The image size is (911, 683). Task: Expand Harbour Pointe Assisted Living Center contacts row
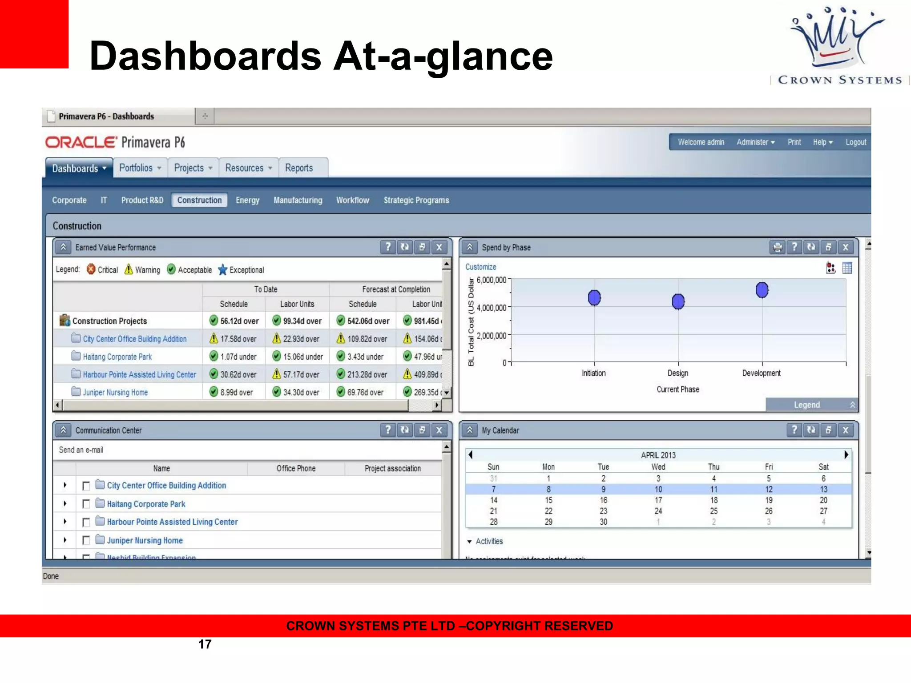[x=65, y=522]
